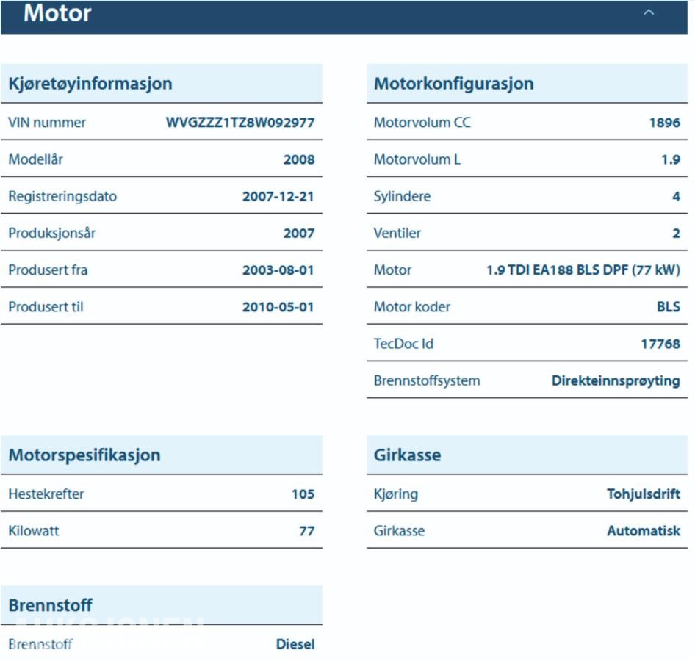695x661 pixels.
Task: Select the Brennstoff section heading
Action: coord(51,604)
